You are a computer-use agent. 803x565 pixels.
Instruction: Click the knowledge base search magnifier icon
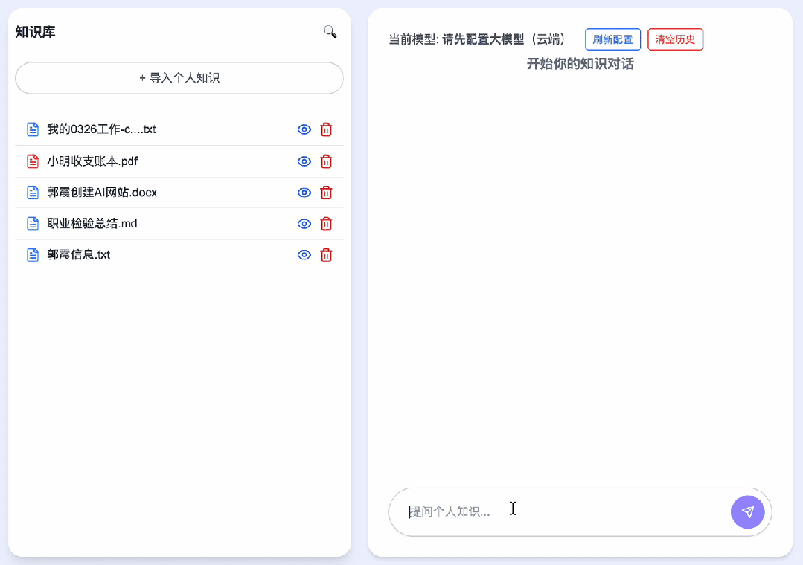pos(330,31)
